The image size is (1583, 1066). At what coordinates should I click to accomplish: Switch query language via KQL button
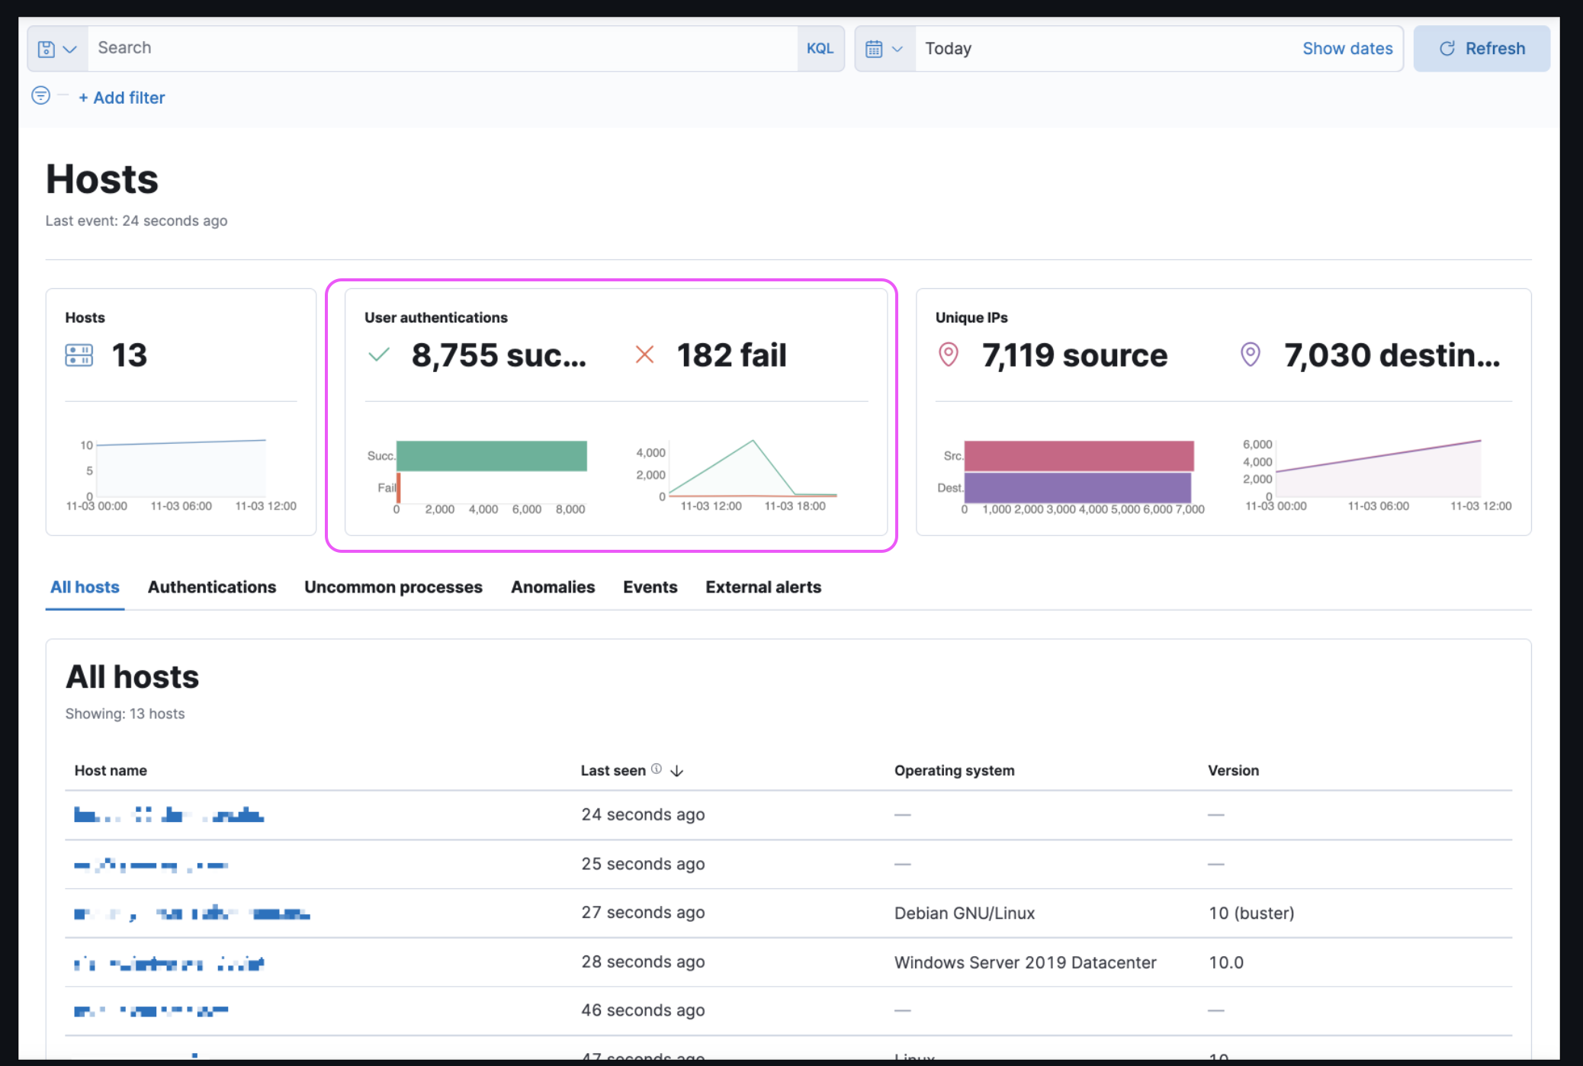(x=820, y=49)
